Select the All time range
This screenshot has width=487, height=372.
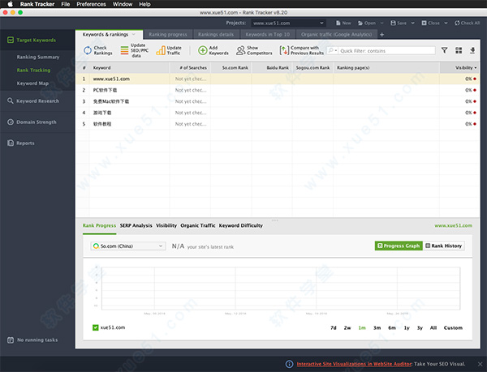pos(433,327)
